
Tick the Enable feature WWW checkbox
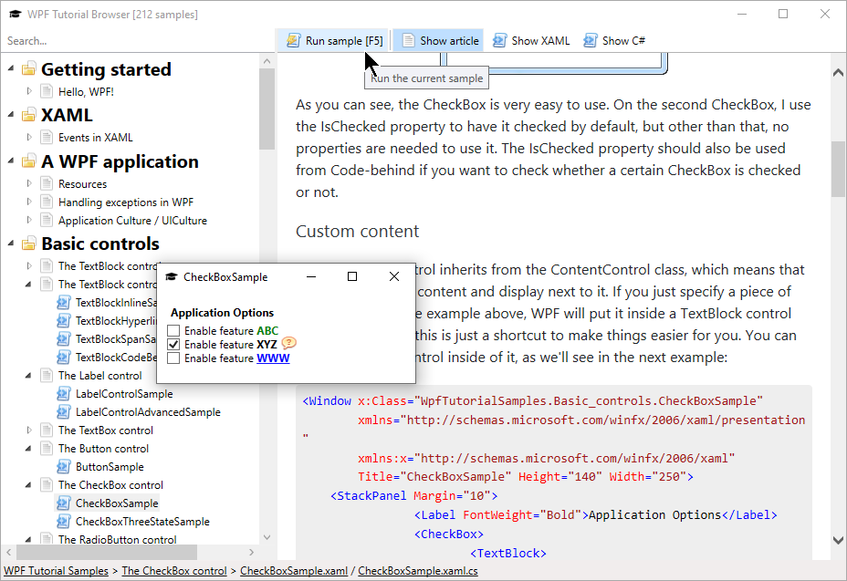point(174,358)
